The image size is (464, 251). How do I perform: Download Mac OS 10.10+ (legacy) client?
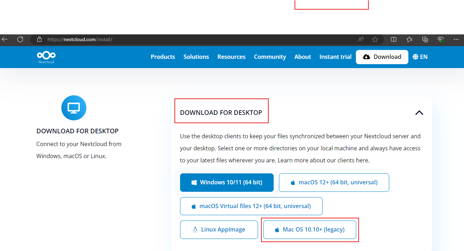(x=310, y=230)
